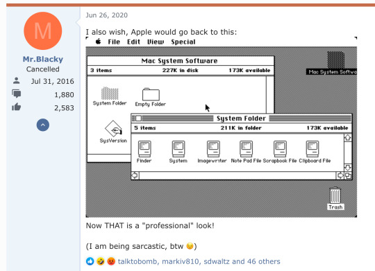Click the laughing reaction emoji icon
375x271 pixels.
101,261
